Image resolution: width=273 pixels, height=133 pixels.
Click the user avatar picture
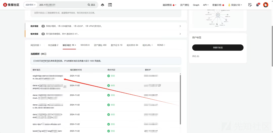[x=265, y=5]
